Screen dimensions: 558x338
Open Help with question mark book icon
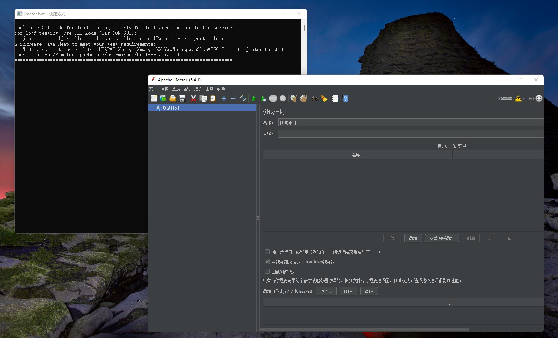click(345, 98)
